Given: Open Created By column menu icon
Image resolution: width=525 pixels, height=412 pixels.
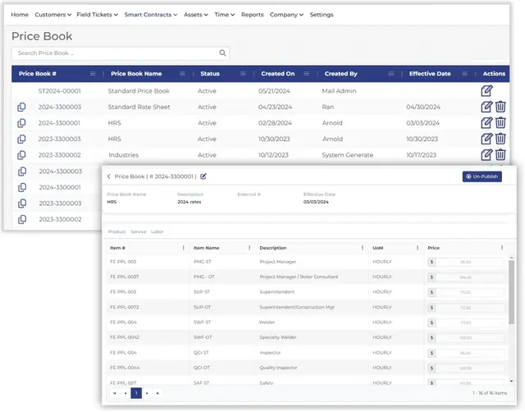Looking at the screenshot, I should click(390, 74).
